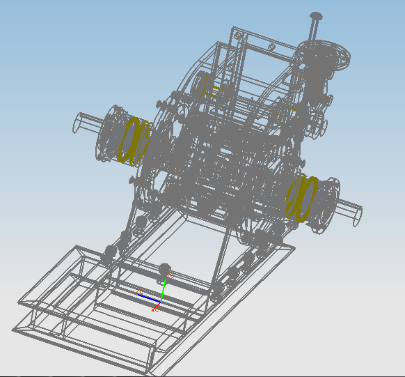Screen dimensions: 405x377
Task: Select the yellow ring on the right shaft
Action: click(x=302, y=198)
